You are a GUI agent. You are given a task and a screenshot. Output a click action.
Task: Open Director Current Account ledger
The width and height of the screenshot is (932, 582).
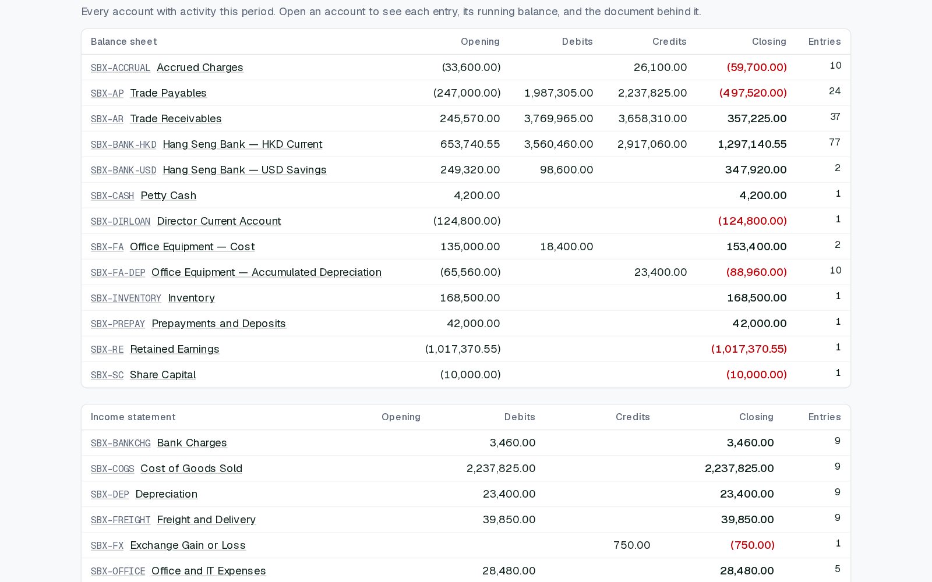219,221
